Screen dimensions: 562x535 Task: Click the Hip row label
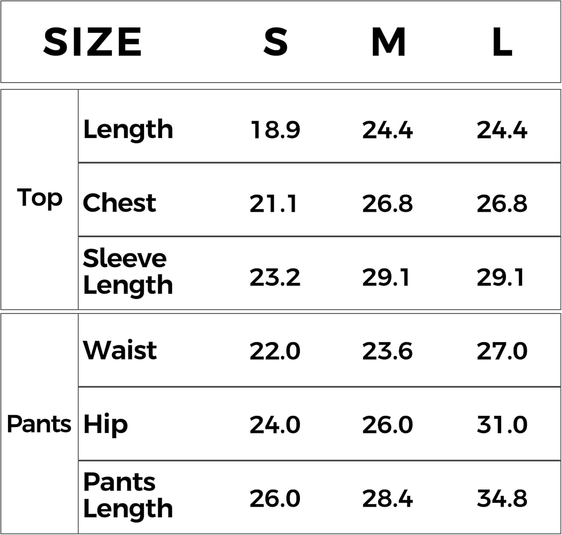coord(105,425)
